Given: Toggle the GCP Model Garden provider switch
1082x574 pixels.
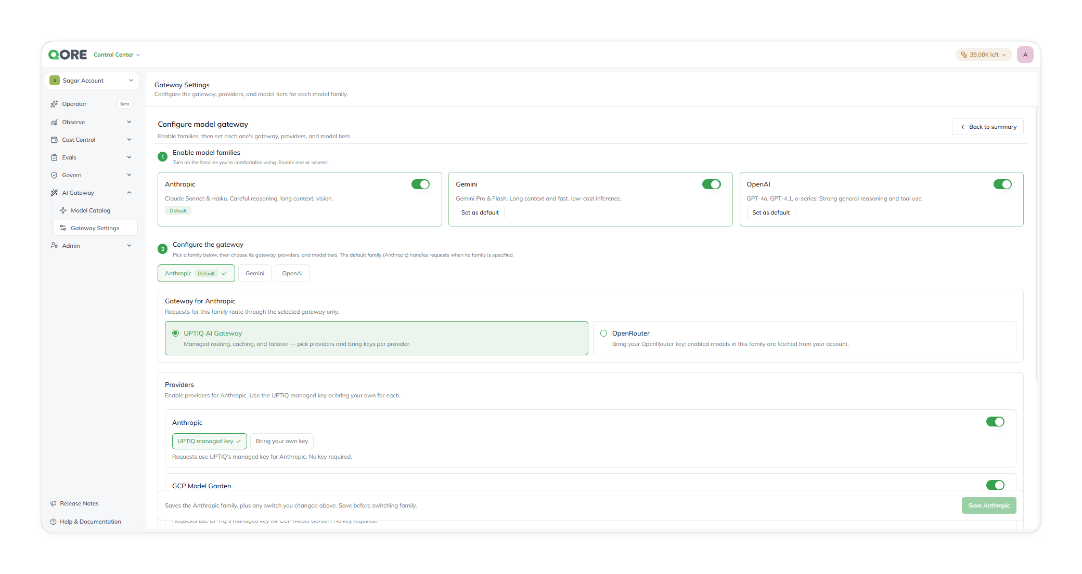Looking at the screenshot, I should pos(995,485).
